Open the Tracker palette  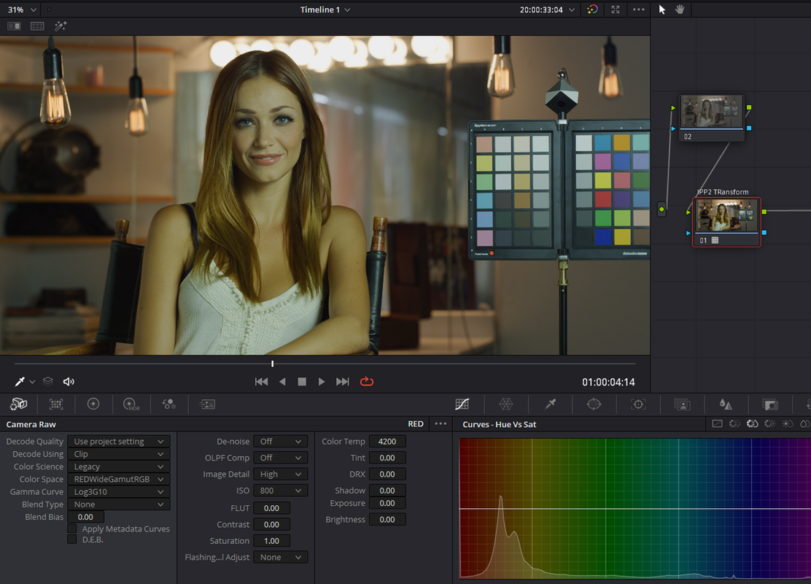pyautogui.click(x=638, y=404)
